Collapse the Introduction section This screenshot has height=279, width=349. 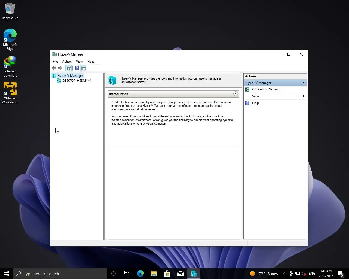pos(236,94)
